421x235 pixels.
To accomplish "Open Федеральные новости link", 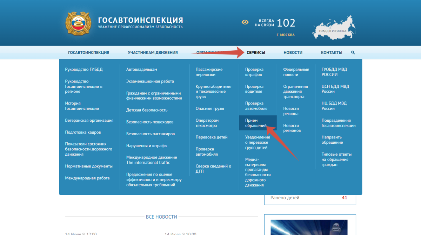I will coord(296,72).
